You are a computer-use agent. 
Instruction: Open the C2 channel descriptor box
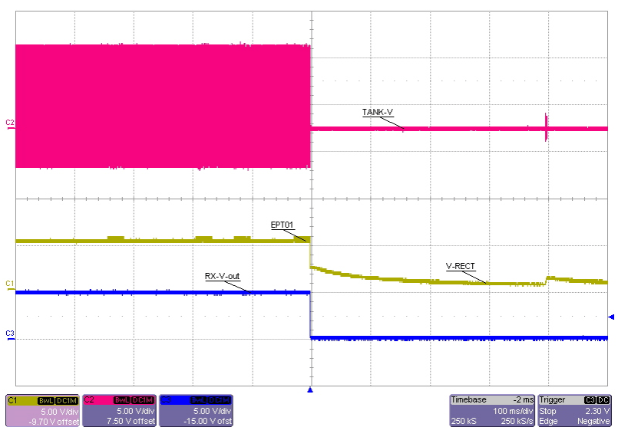pyautogui.click(x=118, y=410)
